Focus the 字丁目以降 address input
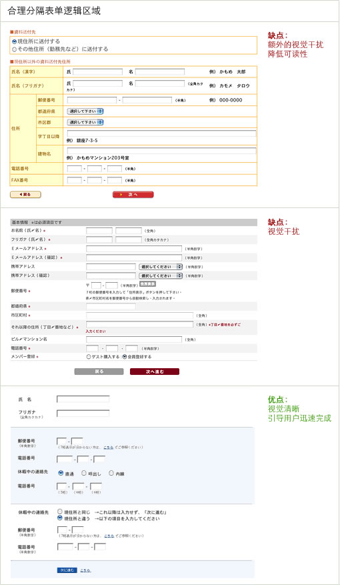 pyautogui.click(x=162, y=133)
